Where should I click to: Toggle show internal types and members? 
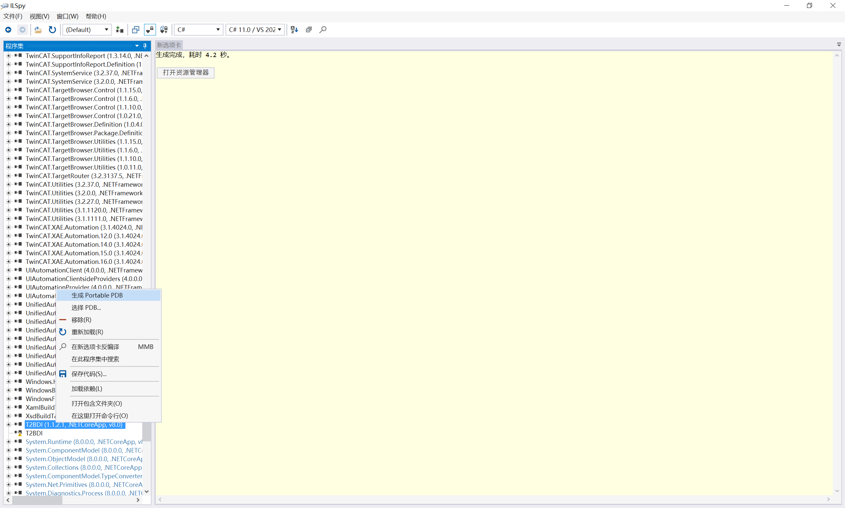click(x=150, y=30)
